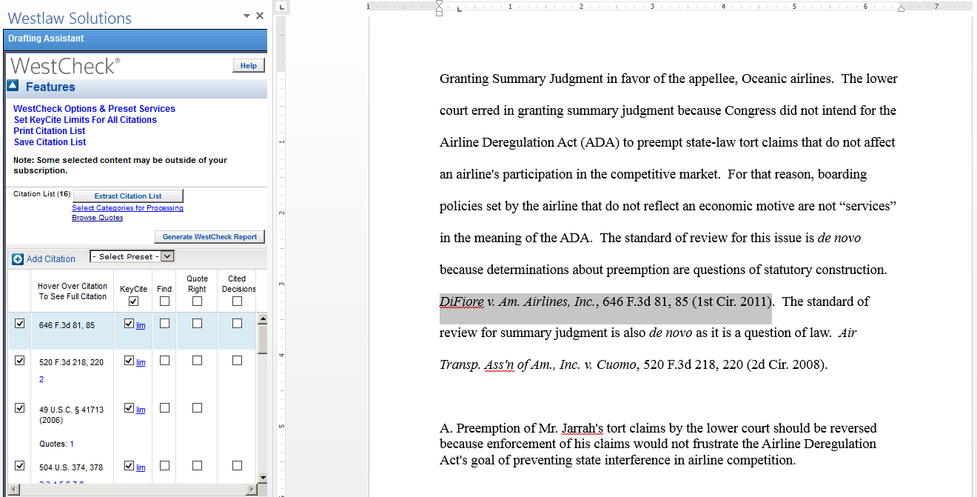Click the Features section heading
977x497 pixels.
[x=50, y=87]
